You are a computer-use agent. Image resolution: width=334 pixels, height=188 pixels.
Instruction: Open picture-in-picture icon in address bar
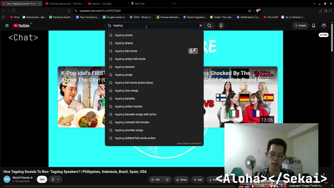[x=250, y=11]
